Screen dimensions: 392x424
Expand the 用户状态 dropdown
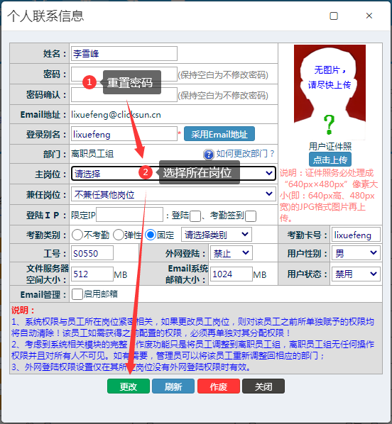click(356, 274)
